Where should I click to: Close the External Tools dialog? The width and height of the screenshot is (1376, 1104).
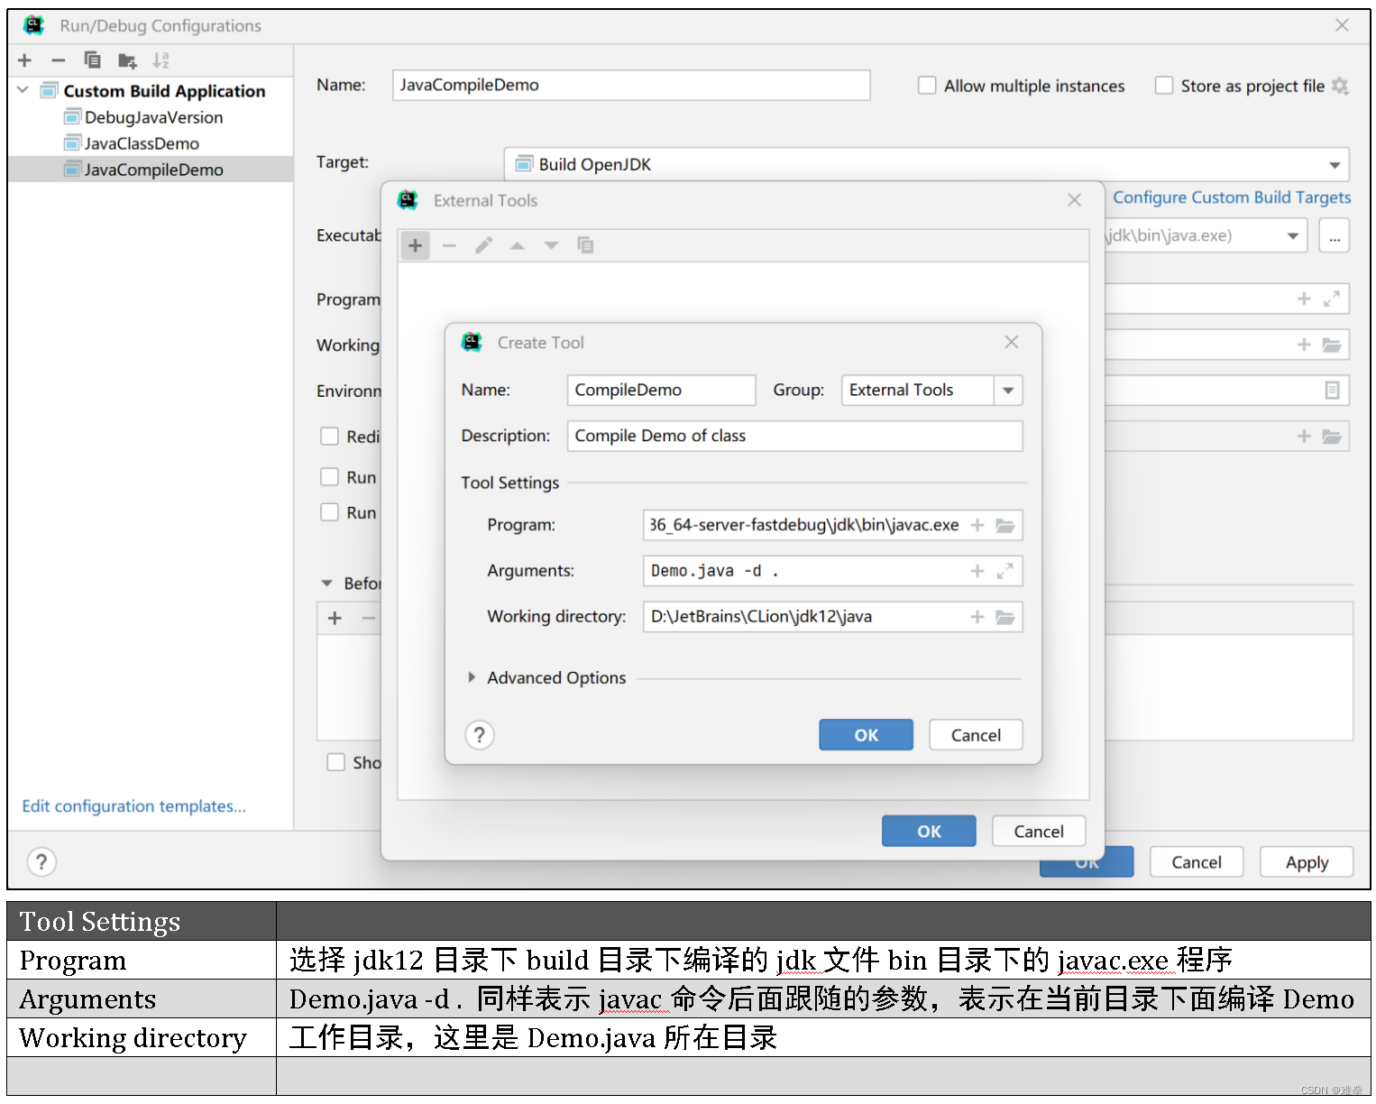[1074, 200]
